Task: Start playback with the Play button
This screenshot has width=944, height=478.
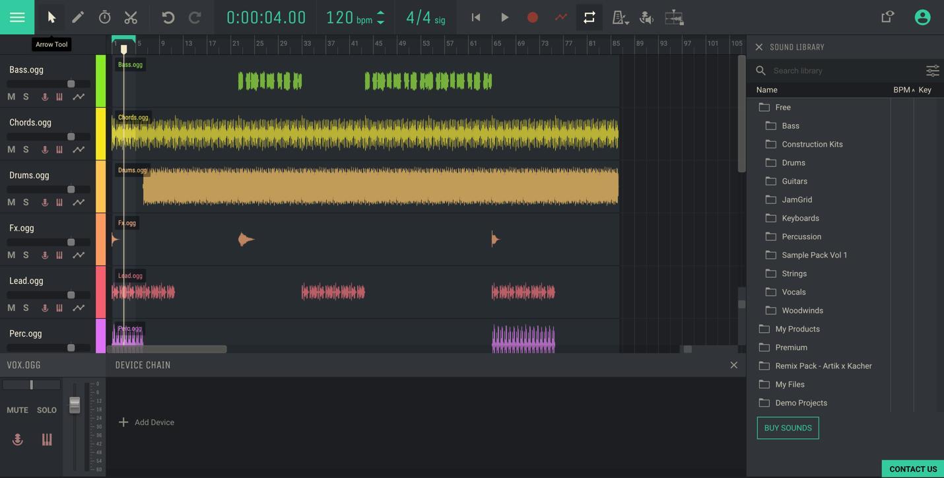Action: 504,17
